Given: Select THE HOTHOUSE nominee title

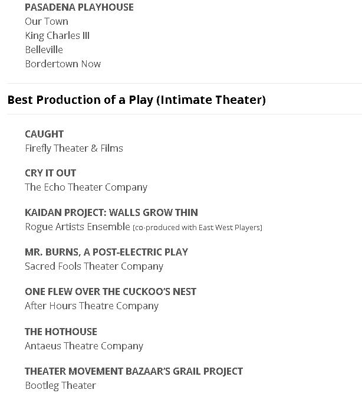Looking at the screenshot, I should click(x=61, y=332).
